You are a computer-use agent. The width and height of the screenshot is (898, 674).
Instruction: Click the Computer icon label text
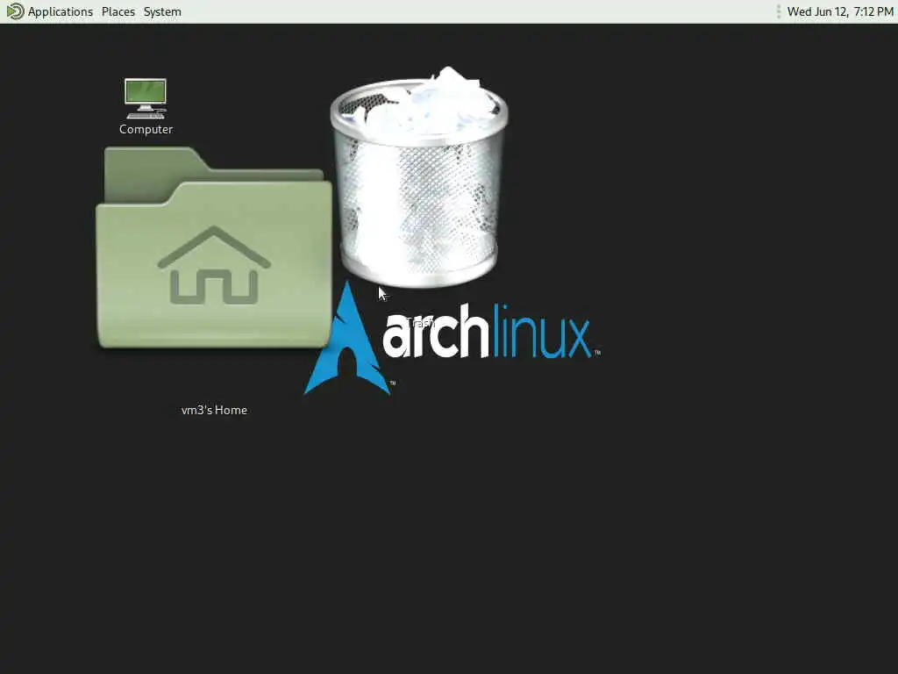146,130
